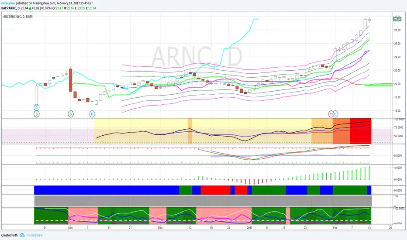Click the BATS:ARNC, D symbol text
Viewport: 407px width, 240px height.
(10, 8)
